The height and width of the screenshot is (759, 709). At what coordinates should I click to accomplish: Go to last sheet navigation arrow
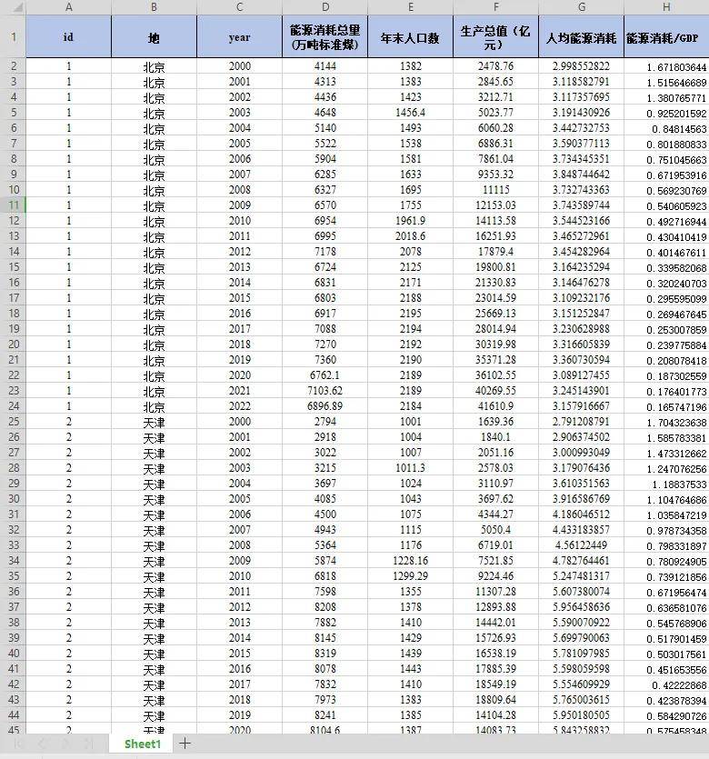pos(89,744)
